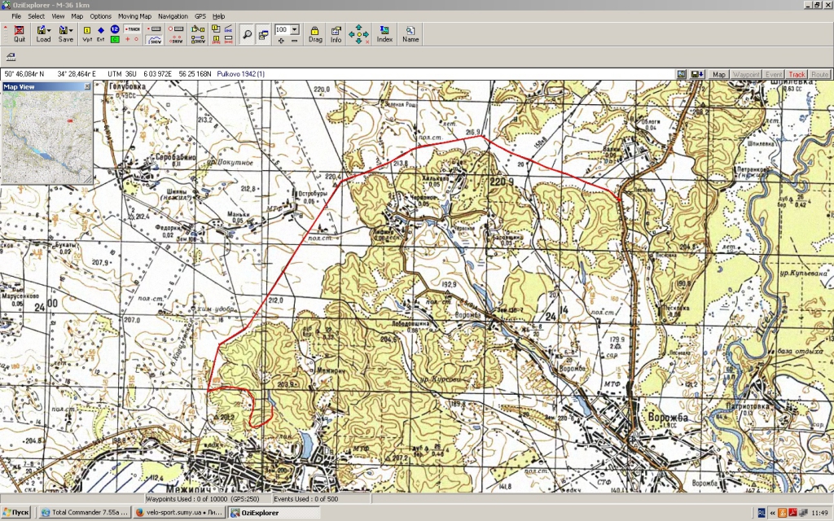Click the Windows Start (Пуск) button
Viewport: 834px width, 521px height.
pyautogui.click(x=16, y=513)
